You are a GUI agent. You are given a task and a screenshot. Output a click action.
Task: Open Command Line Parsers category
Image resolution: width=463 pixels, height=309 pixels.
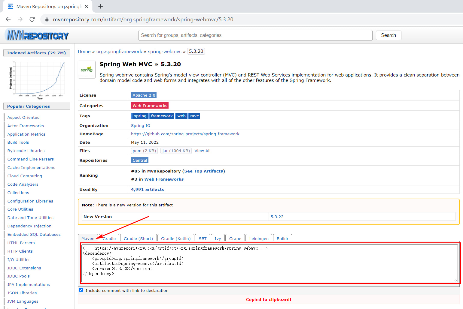tap(31, 159)
